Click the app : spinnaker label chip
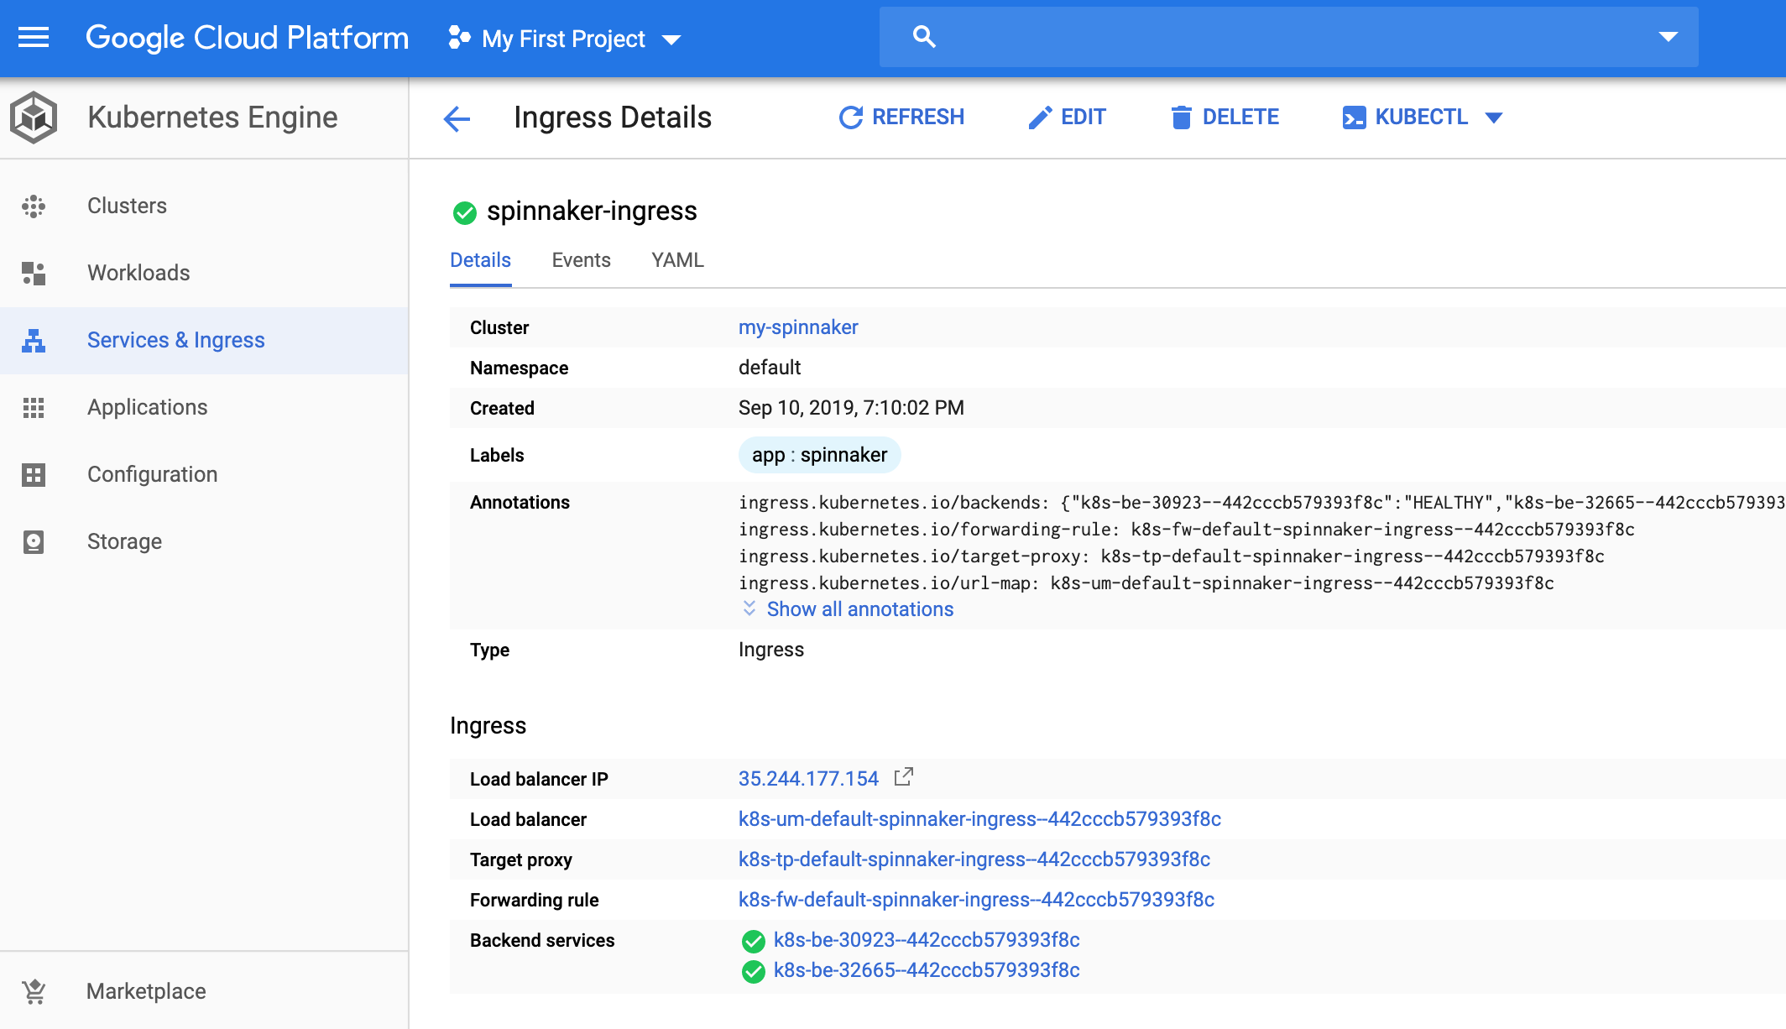The height and width of the screenshot is (1029, 1786). 819,455
